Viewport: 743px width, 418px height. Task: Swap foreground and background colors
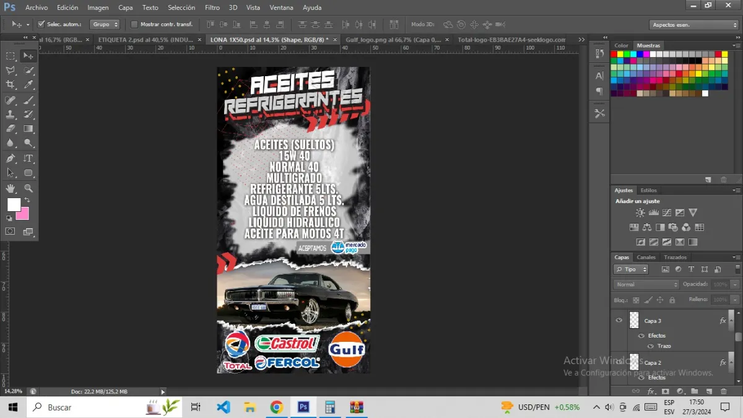pyautogui.click(x=27, y=200)
